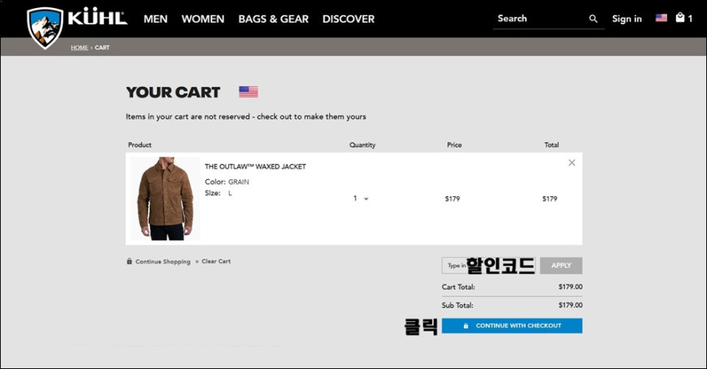This screenshot has width=707, height=369.
Task: Open the quantity dropdown for the jacket
Action: (x=361, y=199)
